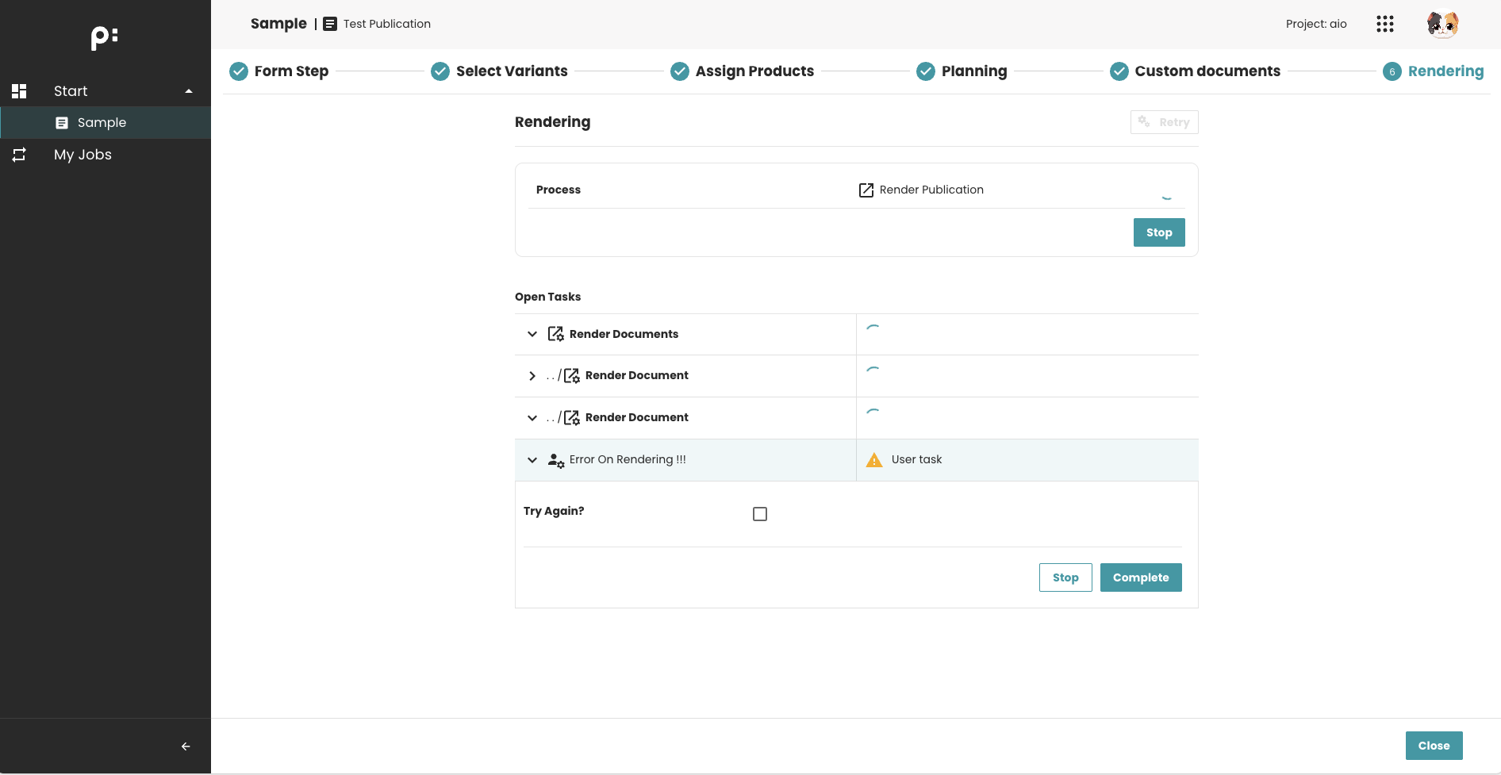The height and width of the screenshot is (775, 1501).
Task: Click the Error On Rendering user icon
Action: 556,460
